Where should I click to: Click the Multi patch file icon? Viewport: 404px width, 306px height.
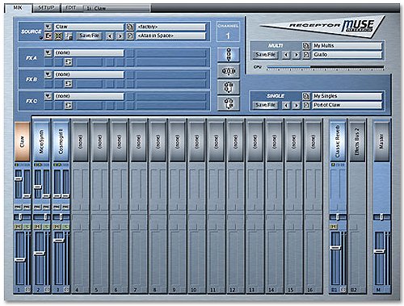pyautogui.click(x=306, y=55)
